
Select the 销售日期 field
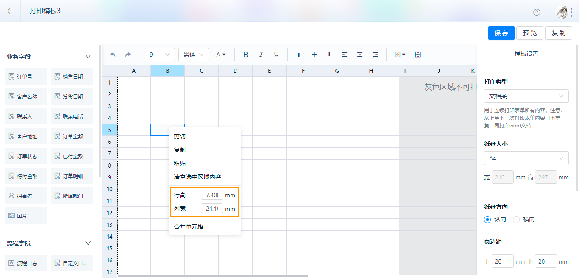pyautogui.click(x=72, y=77)
